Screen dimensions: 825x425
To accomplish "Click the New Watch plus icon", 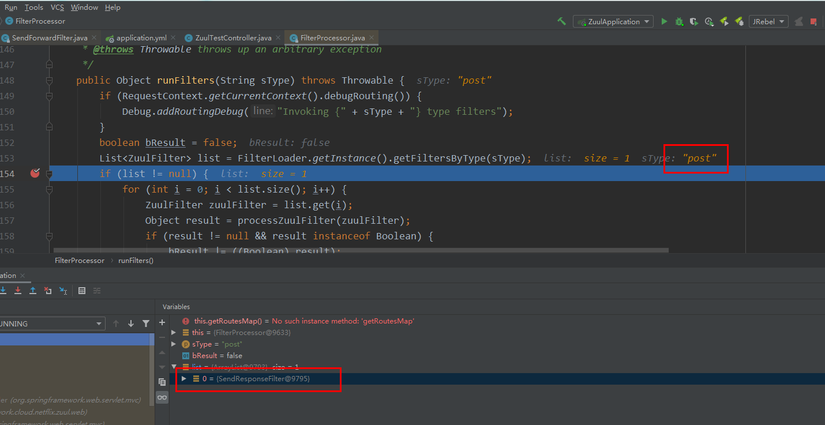I will pos(162,322).
